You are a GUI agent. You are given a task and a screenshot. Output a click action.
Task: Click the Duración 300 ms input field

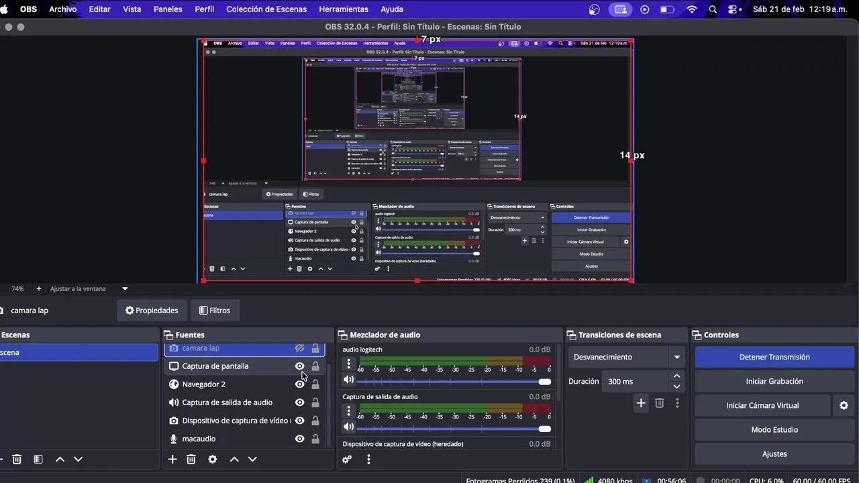pos(636,381)
